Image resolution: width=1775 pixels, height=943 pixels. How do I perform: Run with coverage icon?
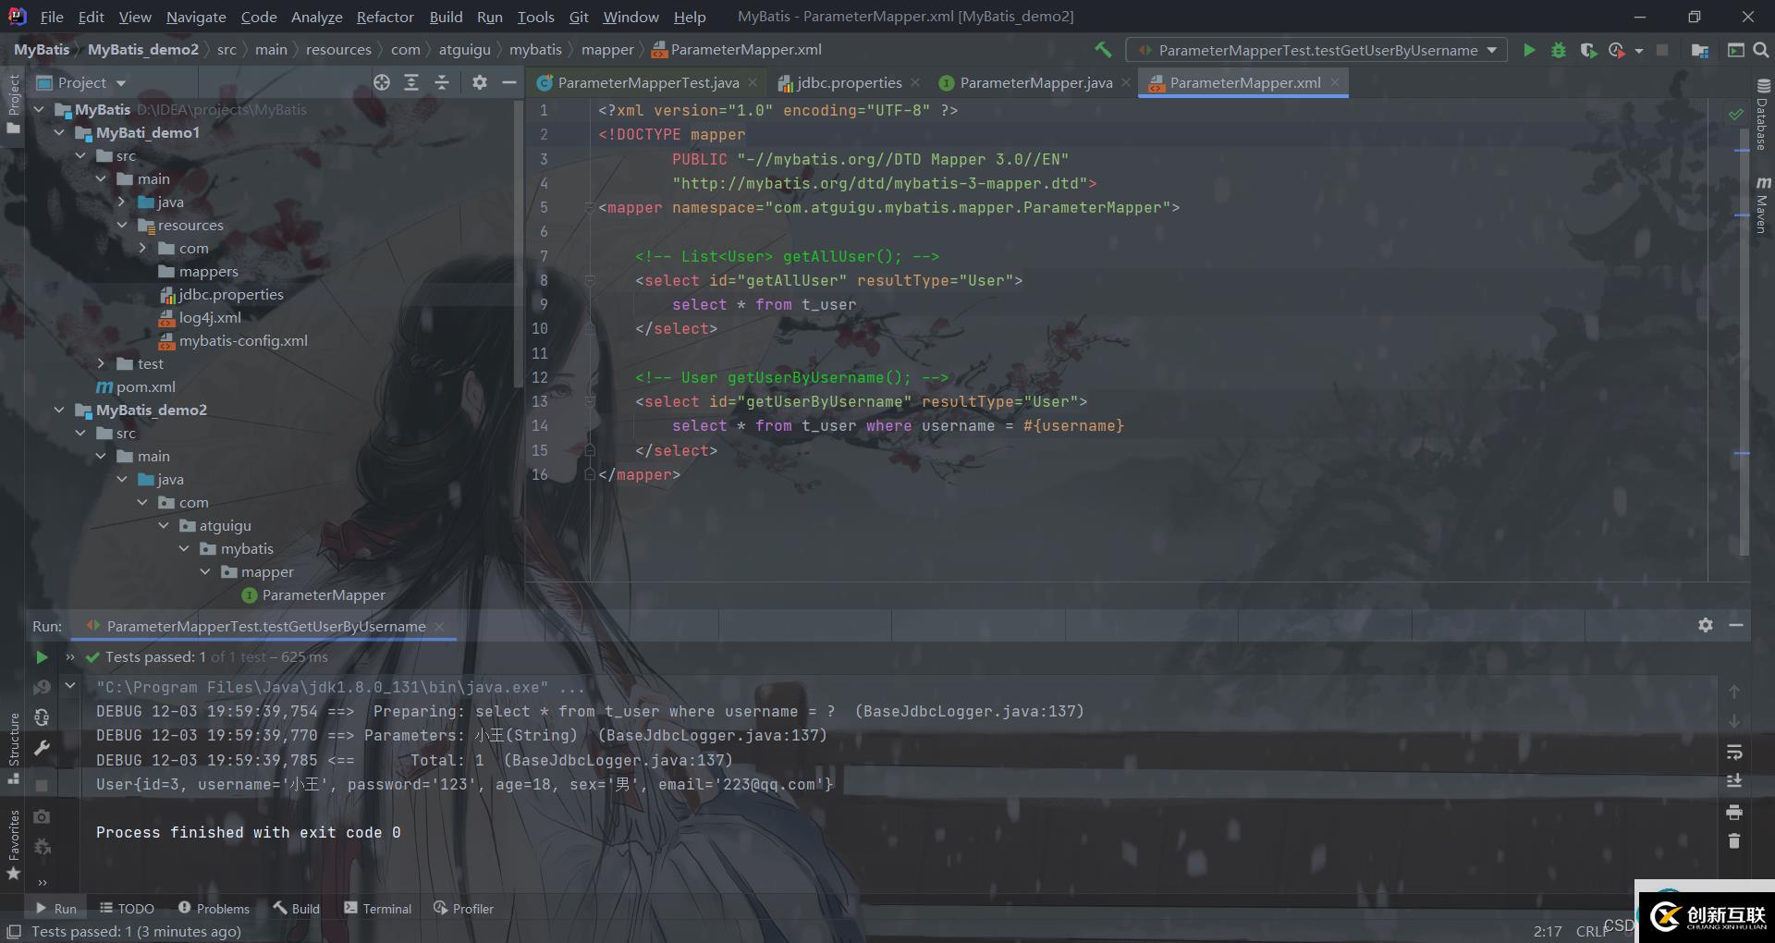1588,50
